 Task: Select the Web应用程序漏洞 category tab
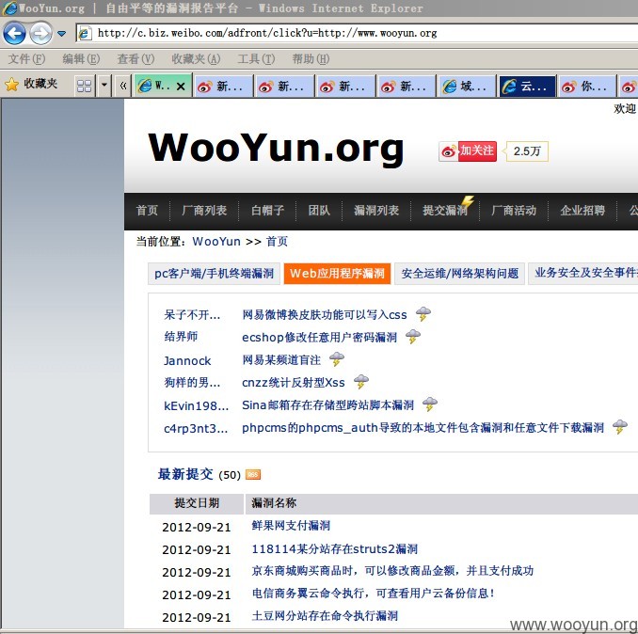point(337,274)
